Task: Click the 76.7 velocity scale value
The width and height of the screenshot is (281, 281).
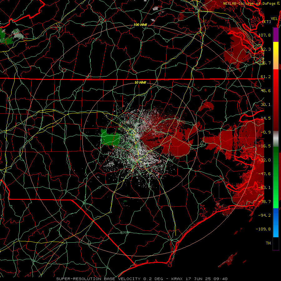Action: 266,63
